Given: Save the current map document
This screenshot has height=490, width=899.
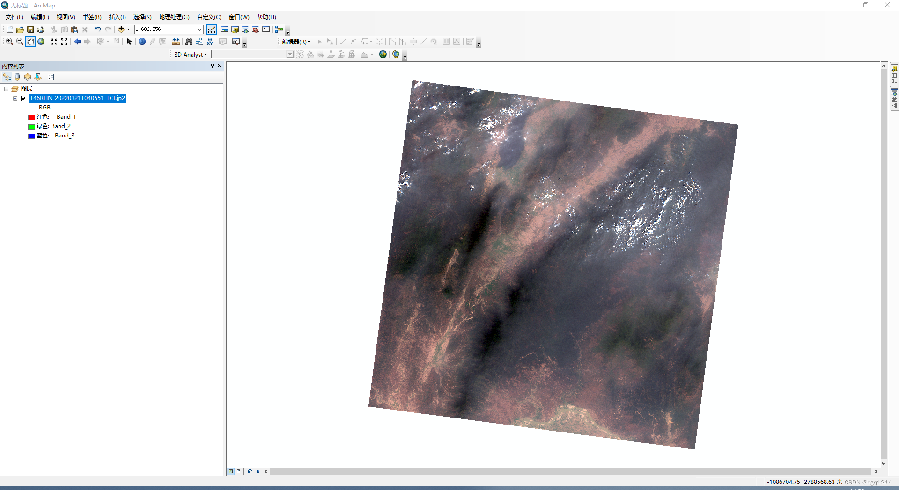Looking at the screenshot, I should pyautogui.click(x=30, y=29).
